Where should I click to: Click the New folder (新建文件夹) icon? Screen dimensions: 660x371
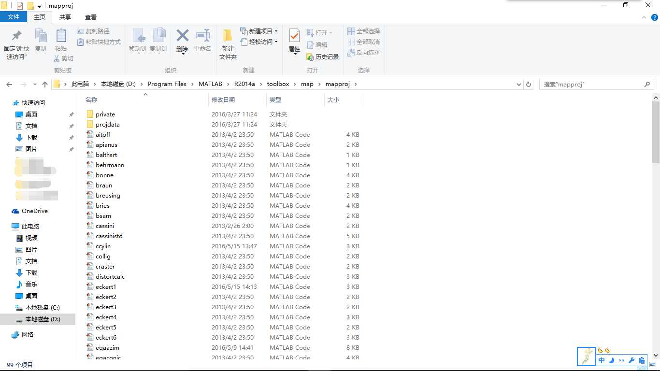(228, 35)
